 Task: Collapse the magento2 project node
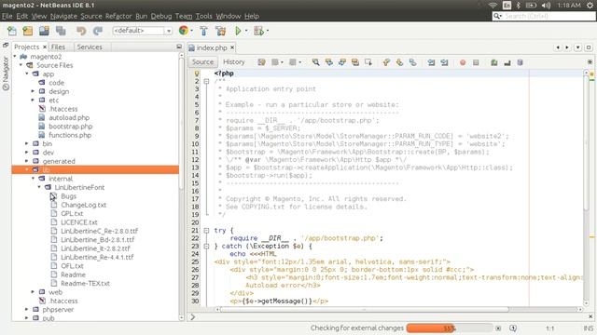[x=15, y=56]
